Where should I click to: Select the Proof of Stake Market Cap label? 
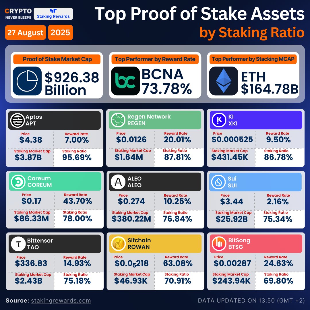(x=57, y=59)
